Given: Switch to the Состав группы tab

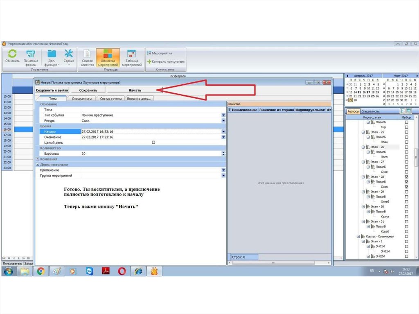Looking at the screenshot, I should click(x=110, y=99).
